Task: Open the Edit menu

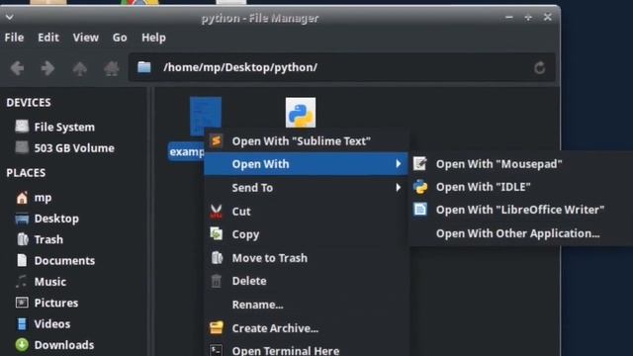Action: (x=48, y=38)
